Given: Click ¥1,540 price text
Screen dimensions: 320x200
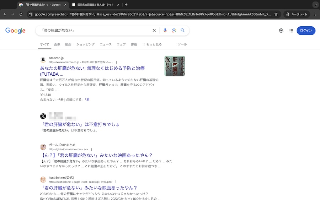Looking at the screenshot, I should click(46, 94).
